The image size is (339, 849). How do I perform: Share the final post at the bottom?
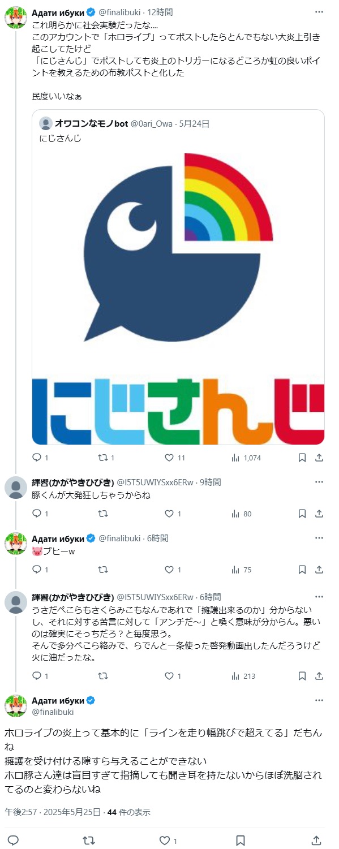(x=316, y=841)
